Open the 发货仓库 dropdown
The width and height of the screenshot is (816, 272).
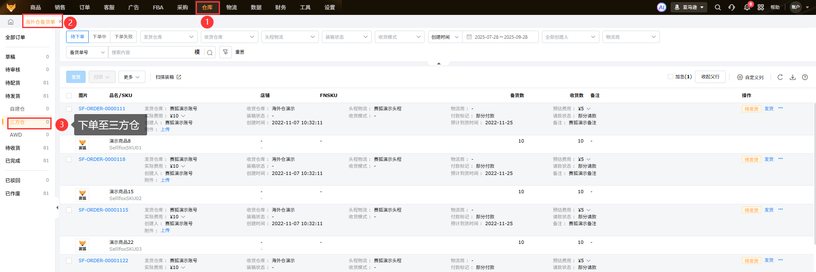168,37
